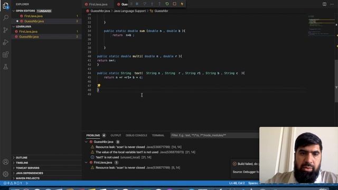Expand the Outline section
Image resolution: width=338 pixels, height=190 pixels.
coord(21,158)
